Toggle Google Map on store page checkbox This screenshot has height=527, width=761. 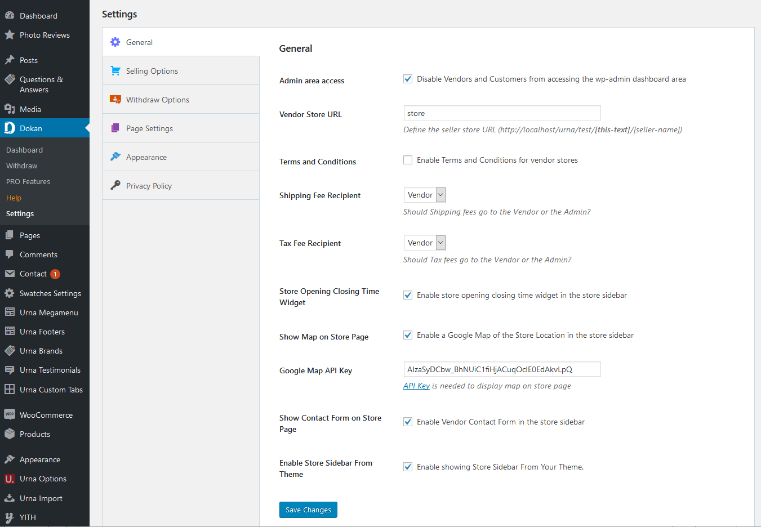408,335
